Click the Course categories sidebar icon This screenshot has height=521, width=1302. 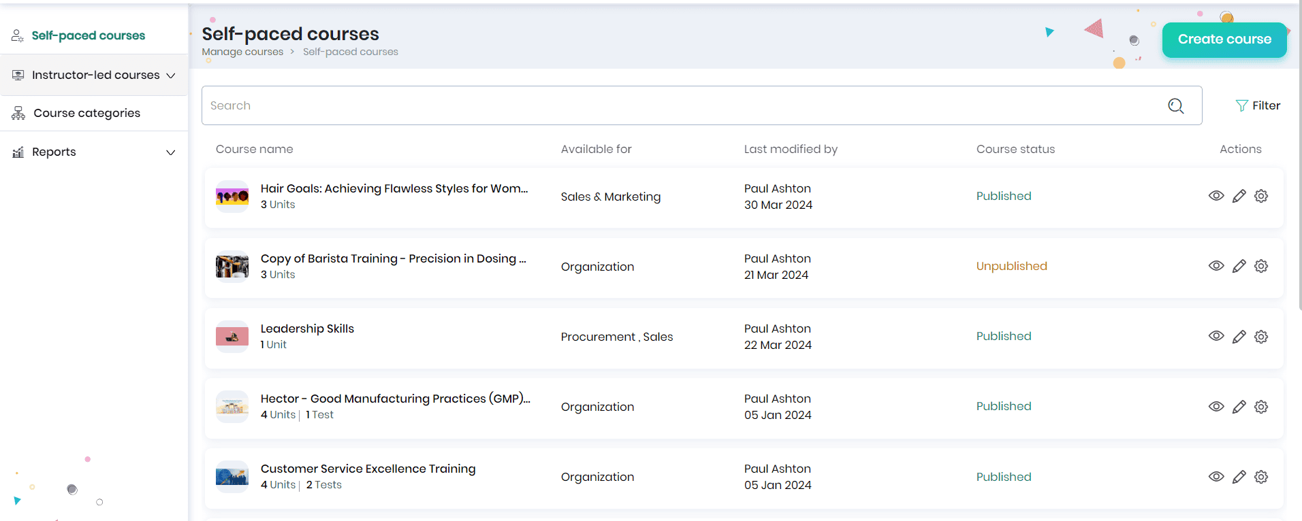18,113
